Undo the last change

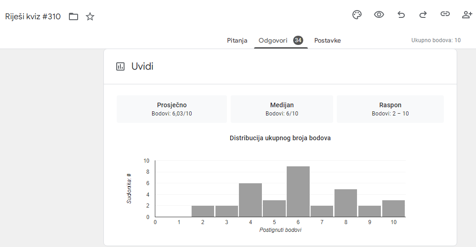point(401,15)
